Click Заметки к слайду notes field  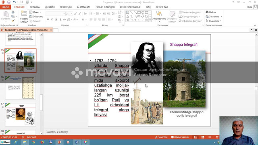pos(56,132)
